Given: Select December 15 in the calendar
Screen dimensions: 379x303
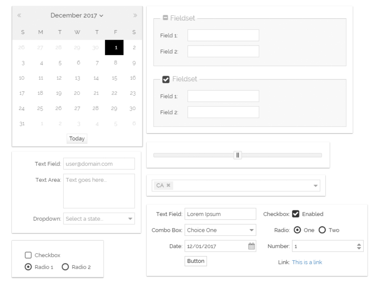Looking at the screenshot, I should (114, 78).
